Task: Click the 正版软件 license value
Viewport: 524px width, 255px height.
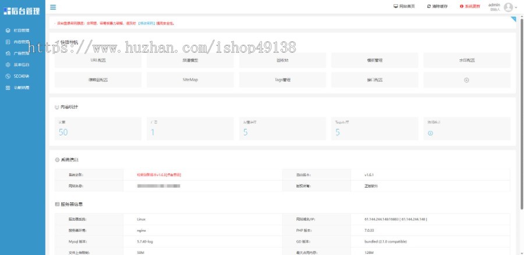Action: [x=371, y=186]
